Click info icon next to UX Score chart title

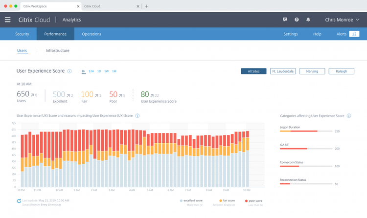[x=138, y=115]
